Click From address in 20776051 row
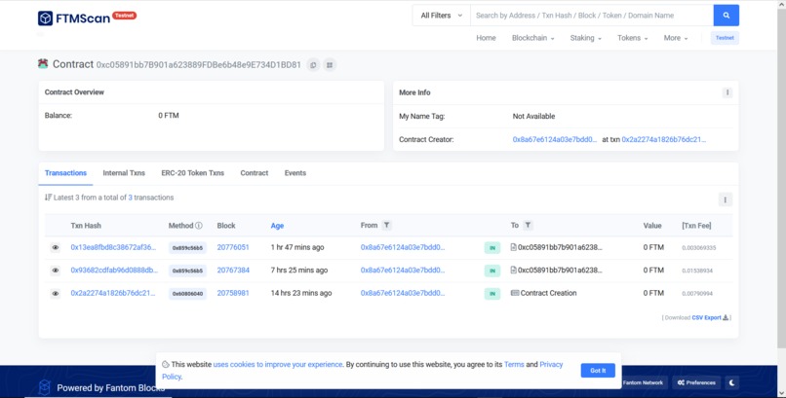The image size is (786, 398). tap(403, 247)
